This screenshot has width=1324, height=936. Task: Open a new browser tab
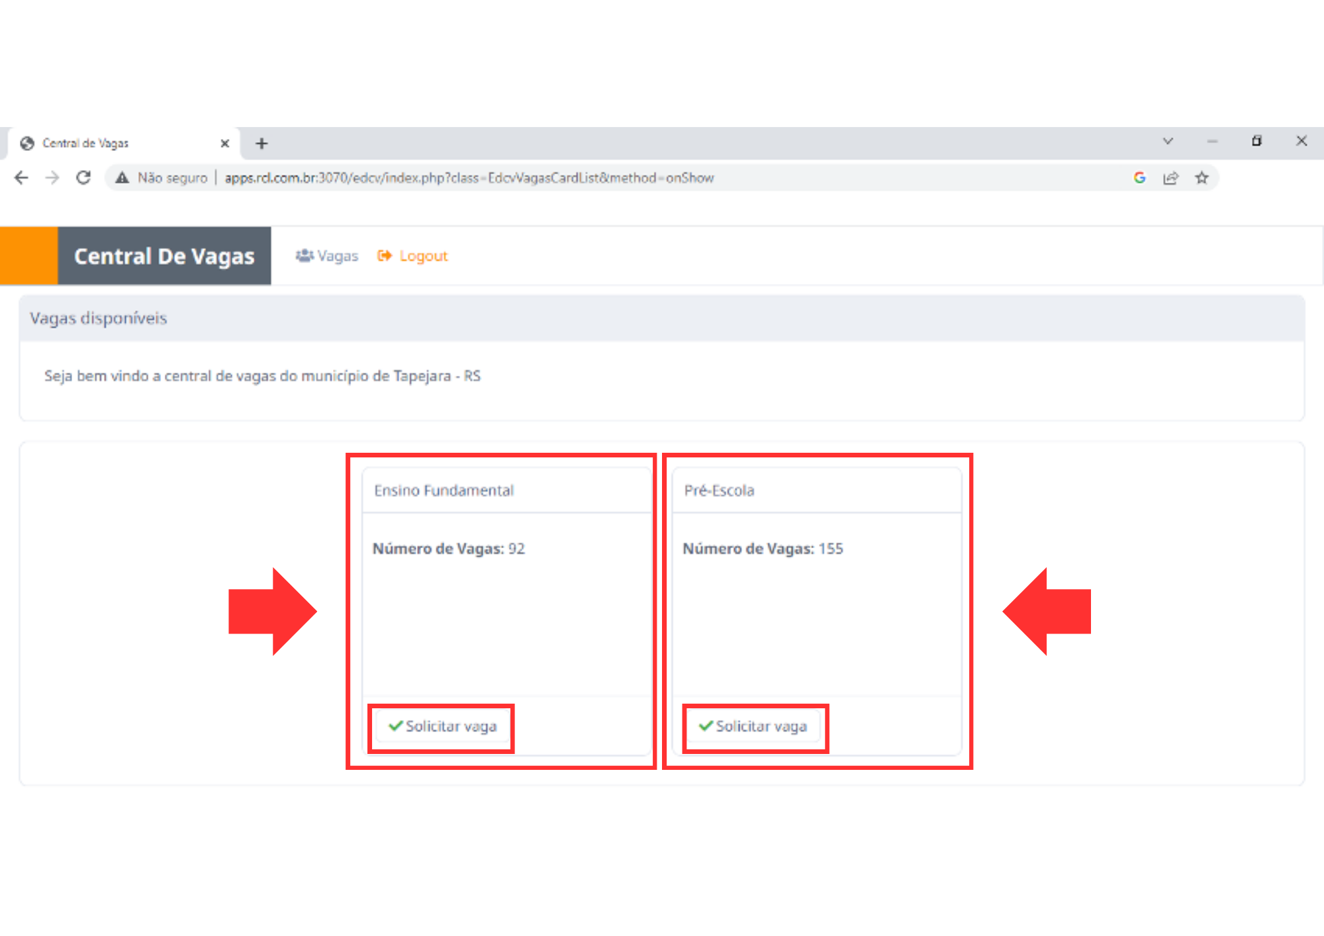point(261,143)
